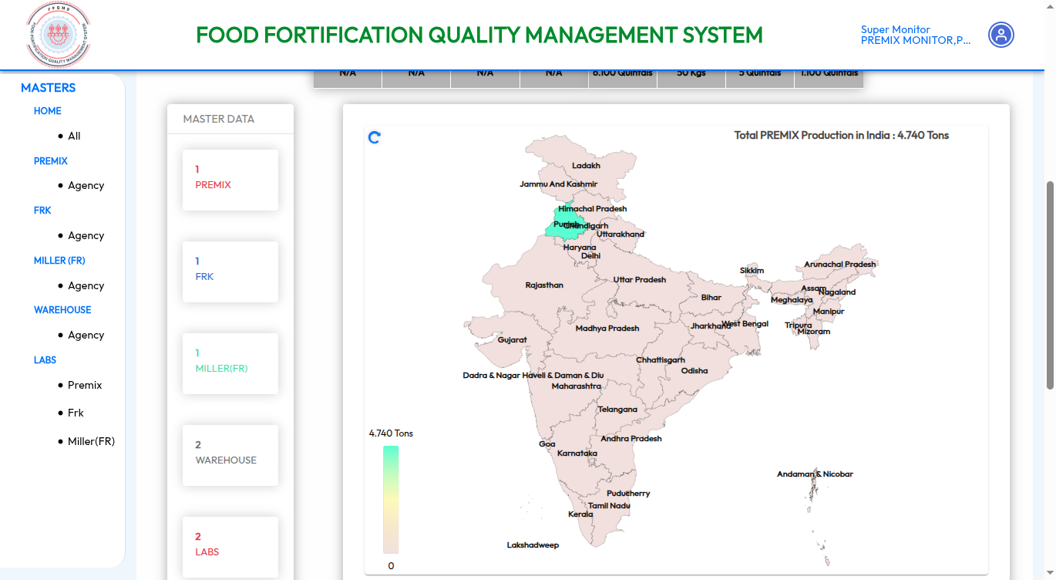
Task: Click the map refresh icon
Action: 375,137
